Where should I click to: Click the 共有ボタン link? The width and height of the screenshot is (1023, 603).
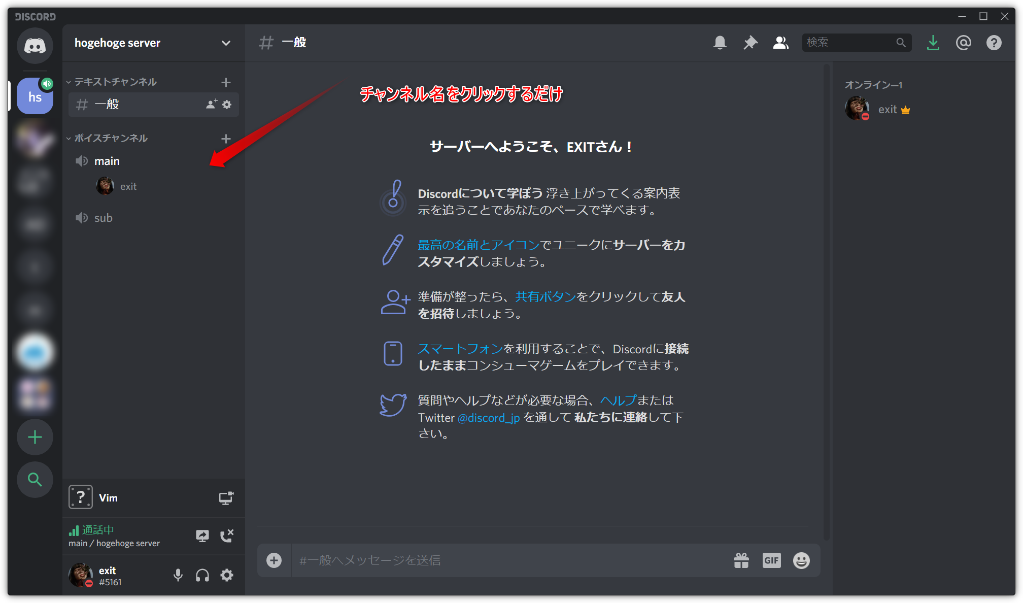tap(545, 297)
